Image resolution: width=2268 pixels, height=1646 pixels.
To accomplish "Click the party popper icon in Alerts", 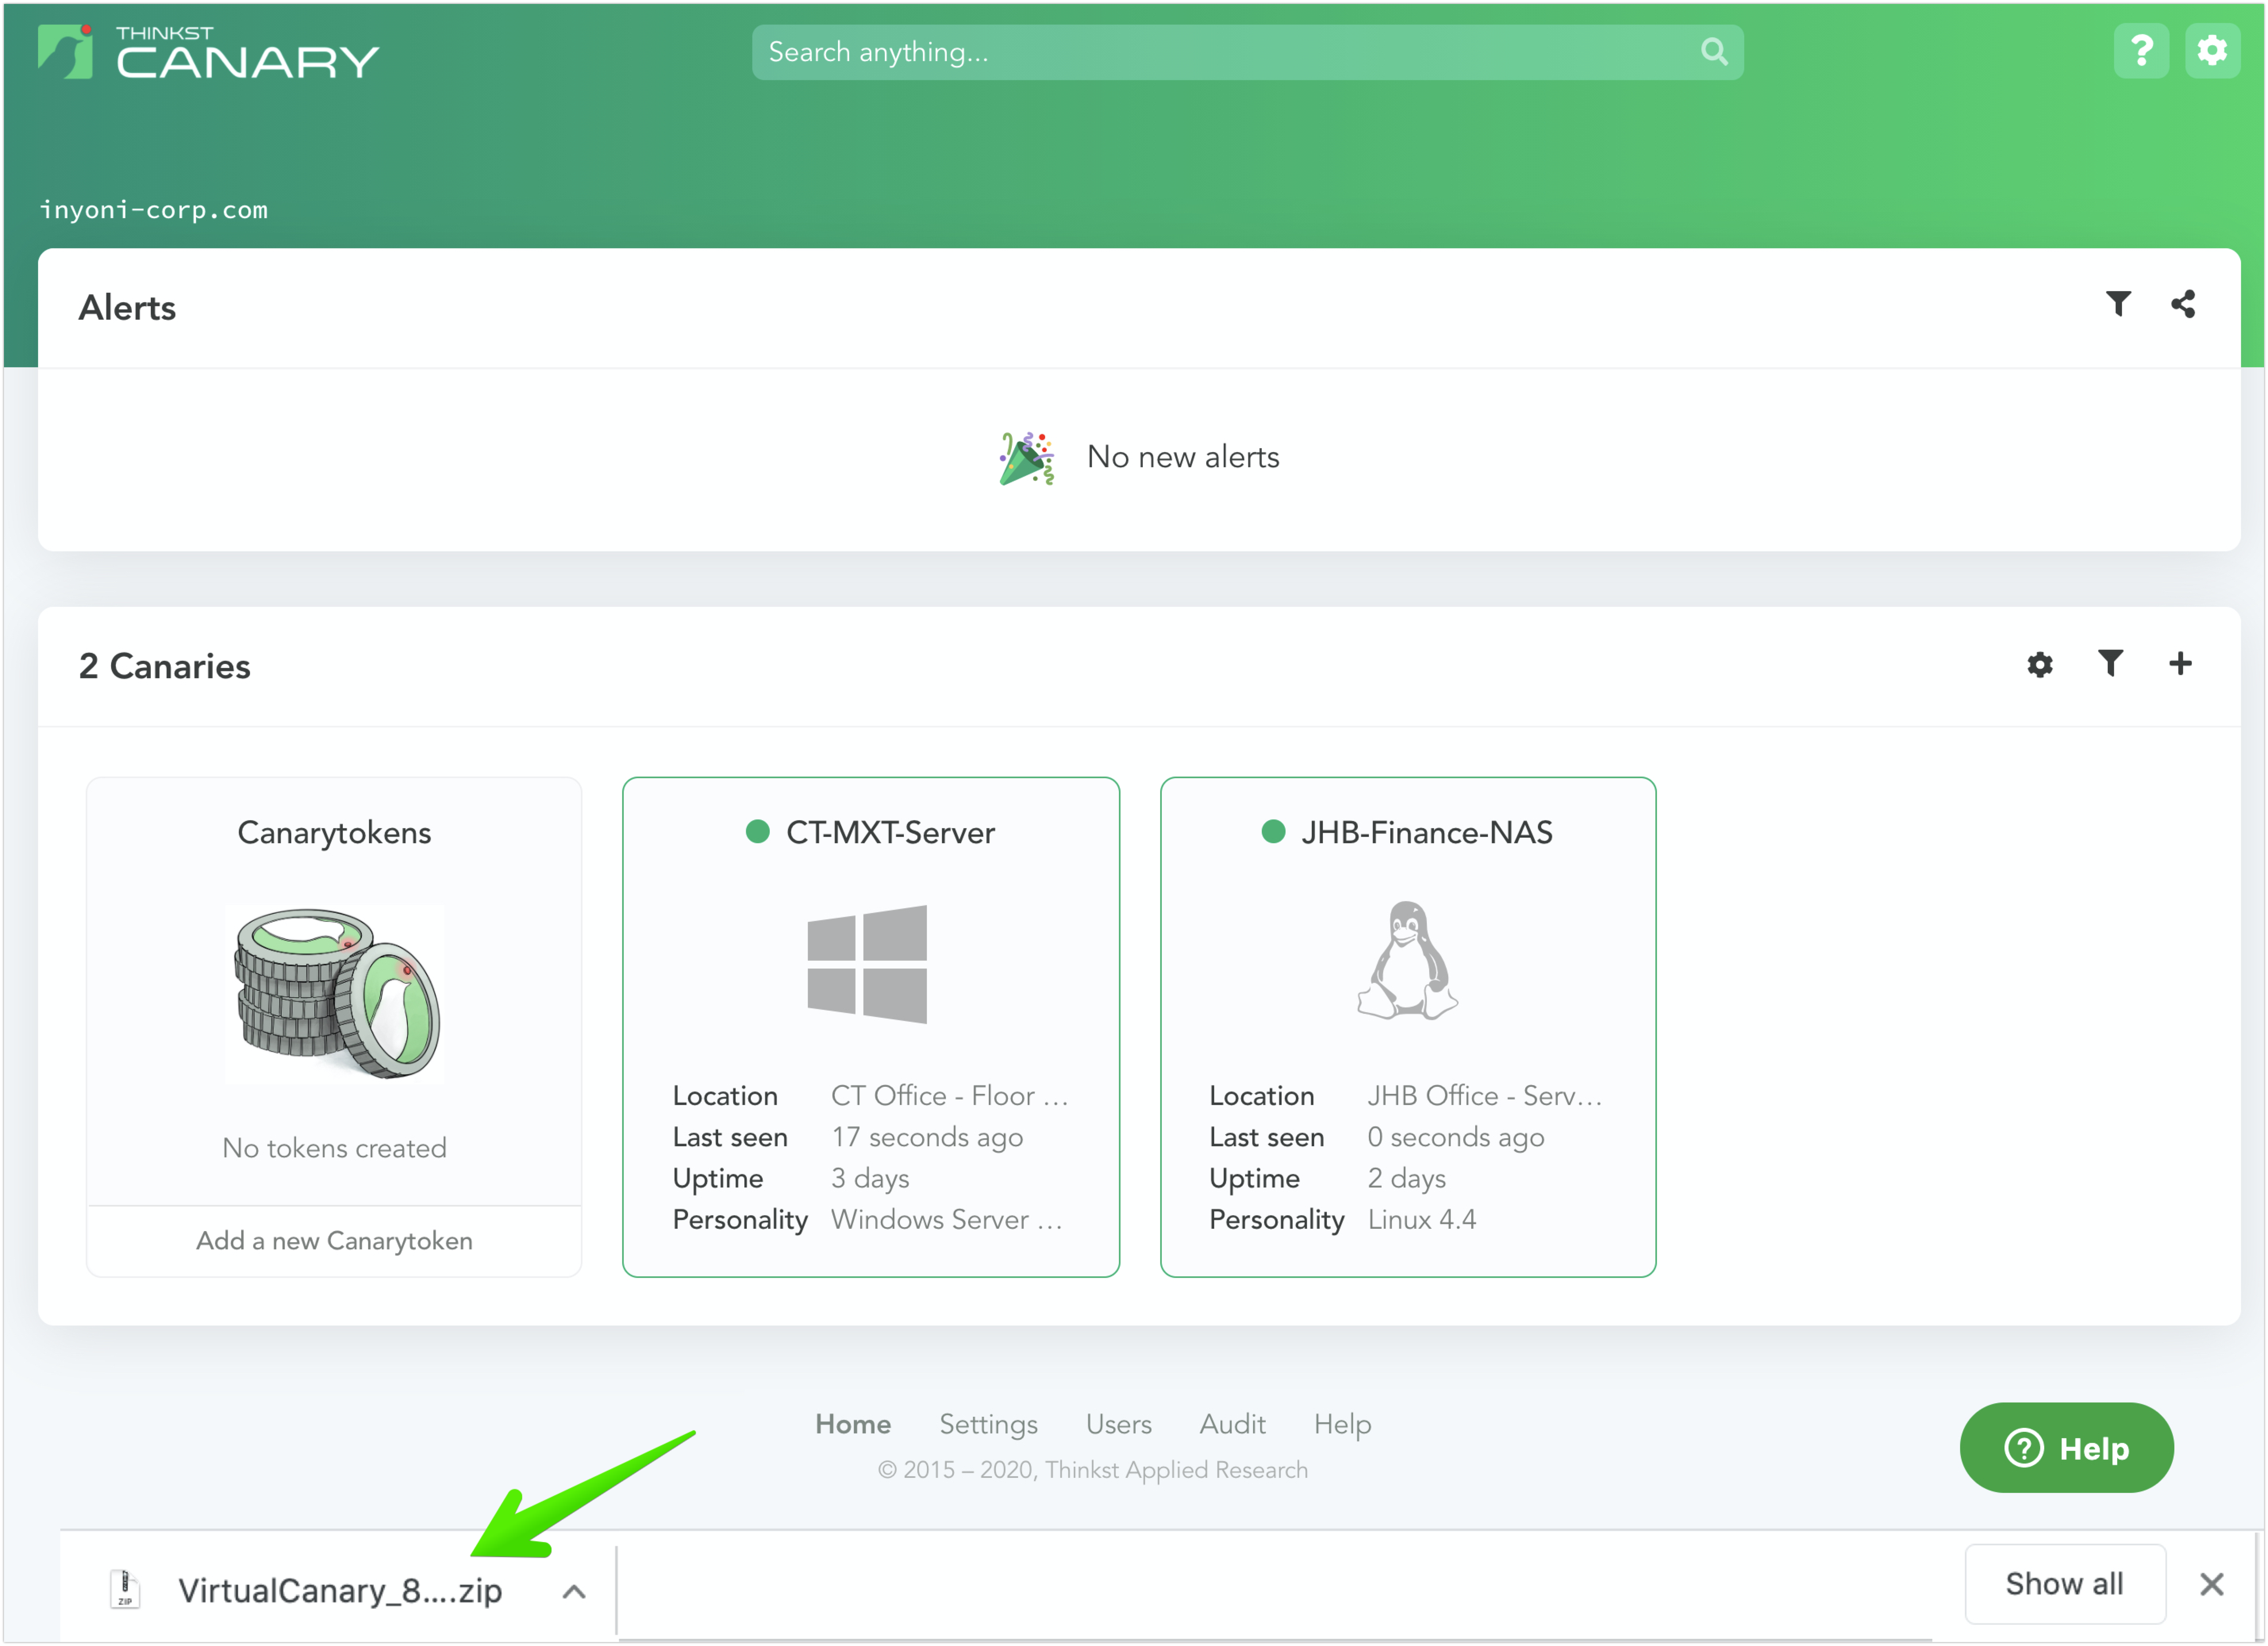I will 1026,459.
